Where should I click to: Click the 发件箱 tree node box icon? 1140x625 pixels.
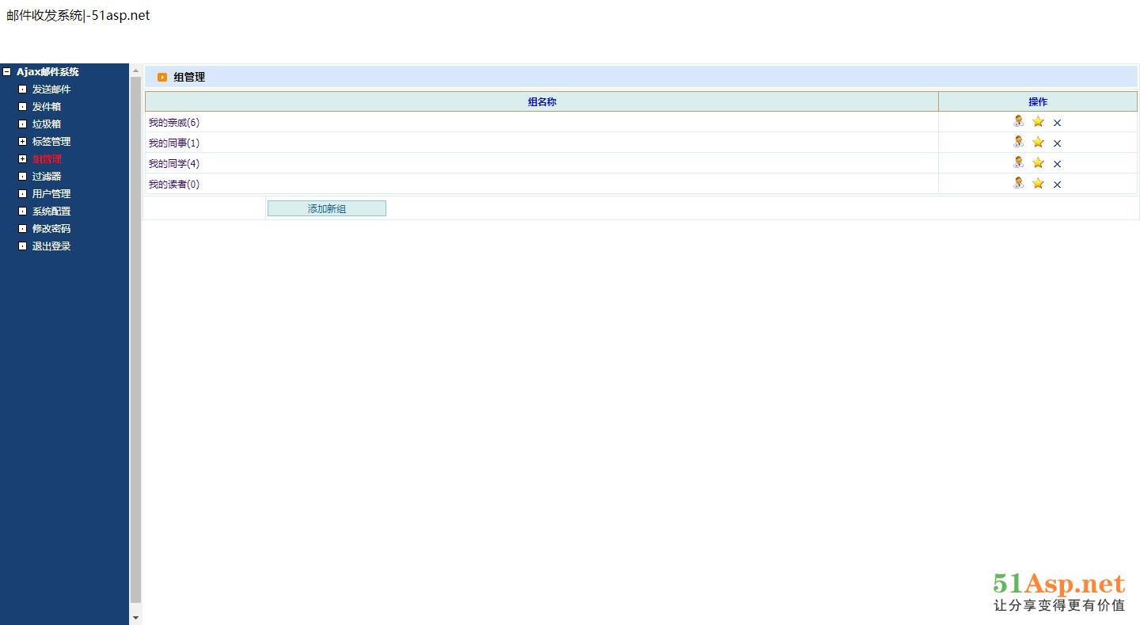click(x=23, y=107)
